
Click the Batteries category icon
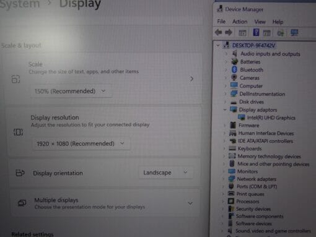(x=235, y=61)
